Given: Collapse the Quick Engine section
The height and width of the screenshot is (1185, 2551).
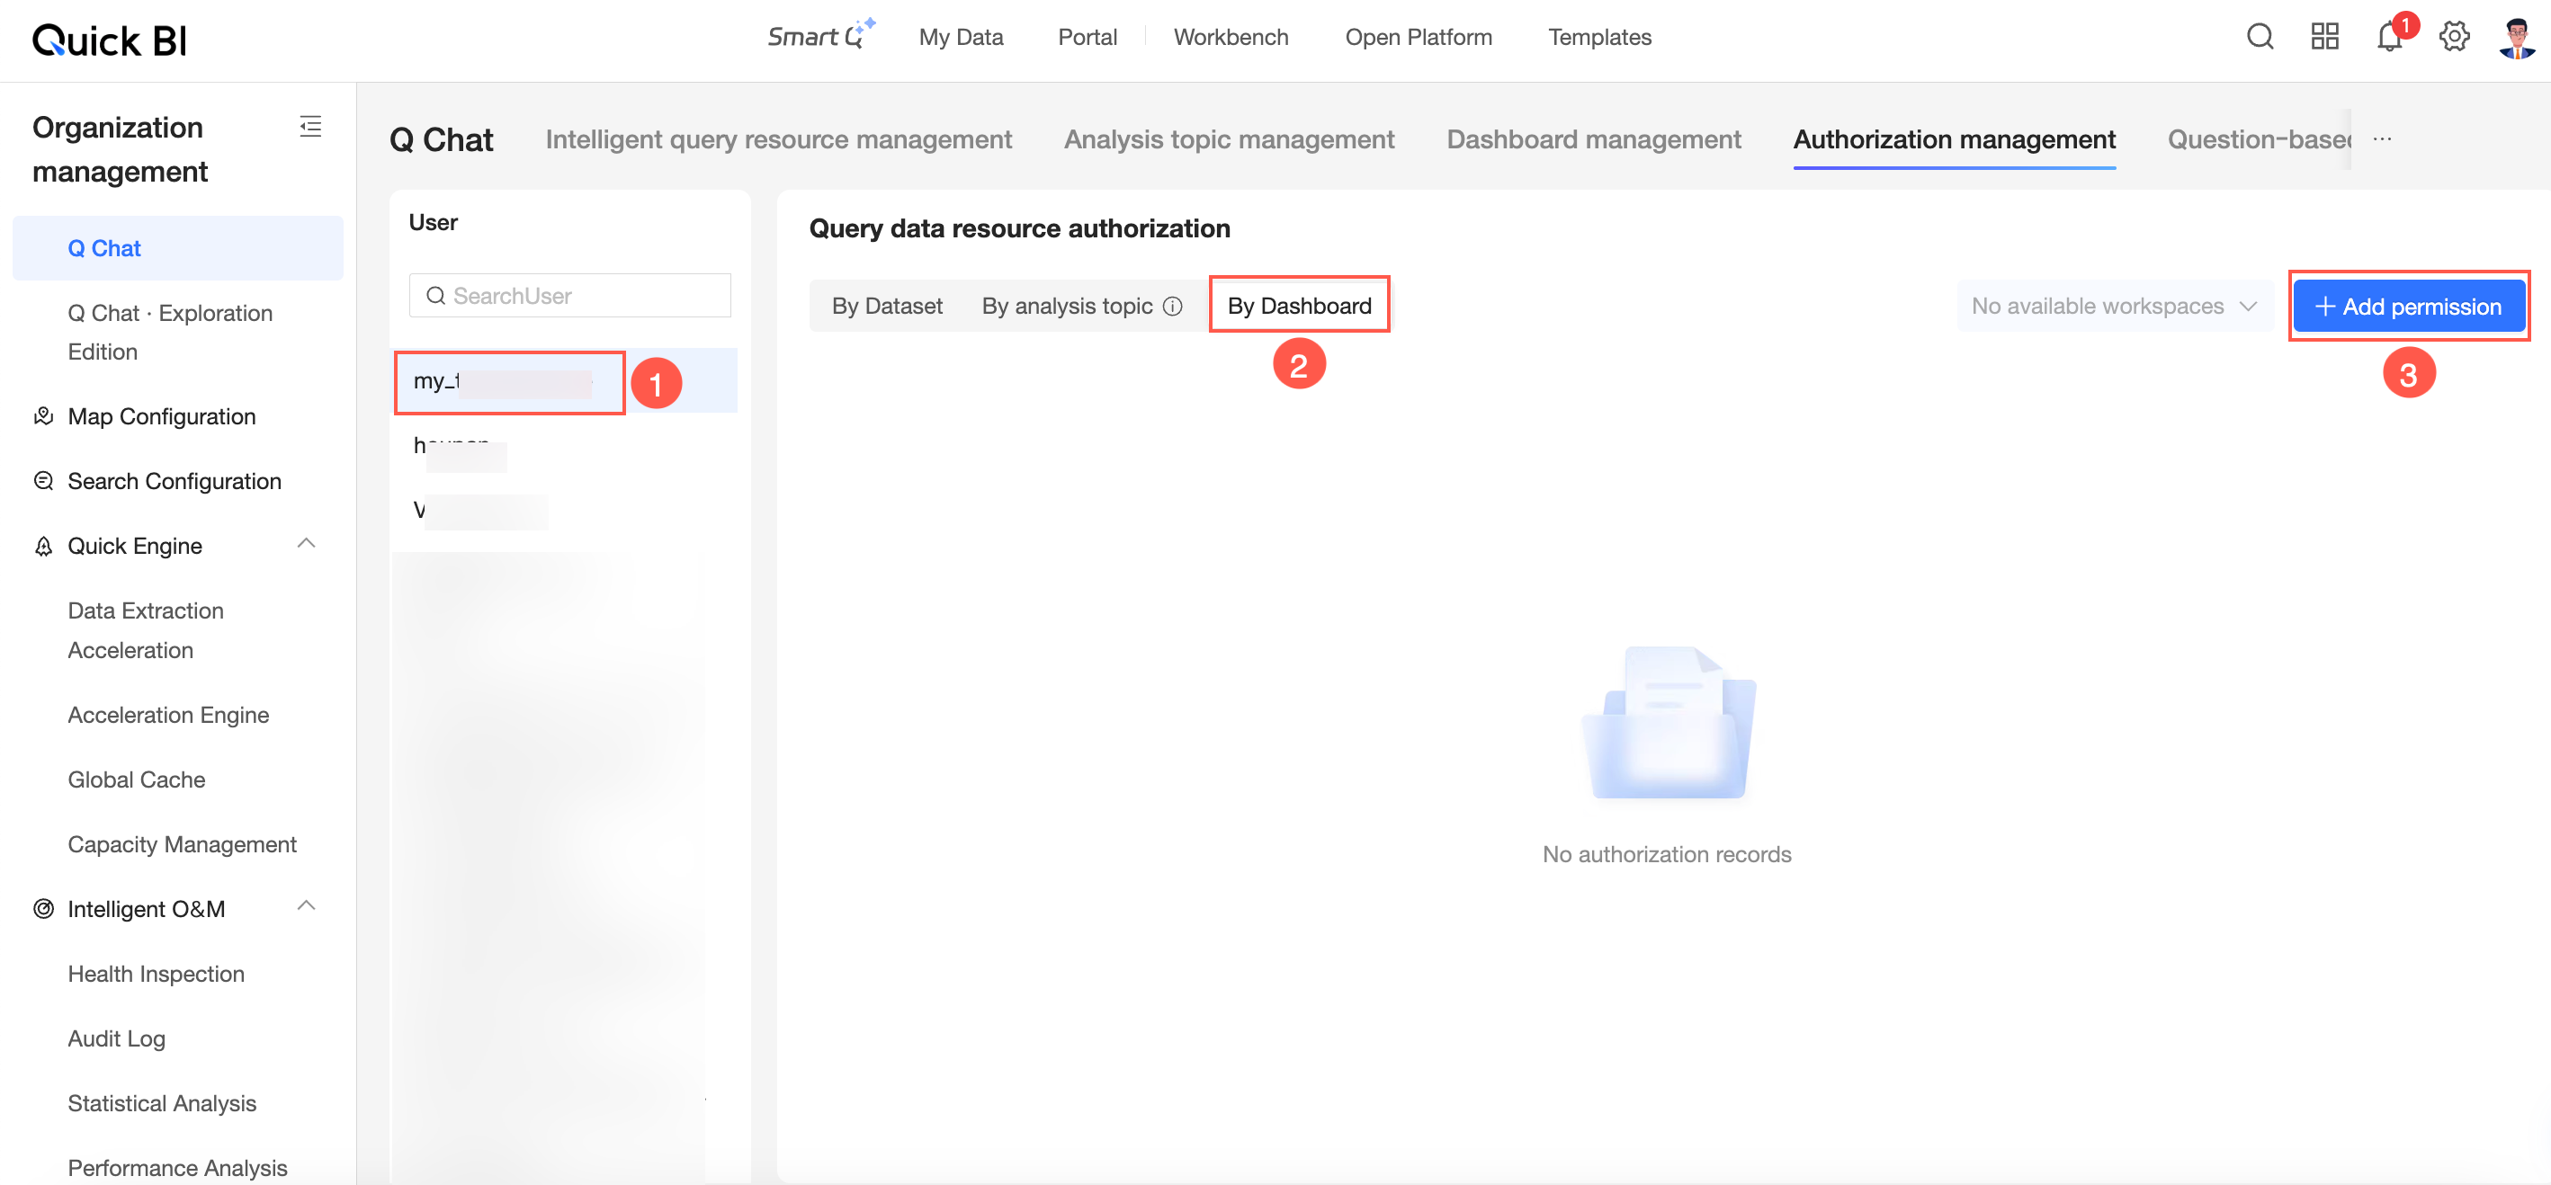Looking at the screenshot, I should (306, 543).
